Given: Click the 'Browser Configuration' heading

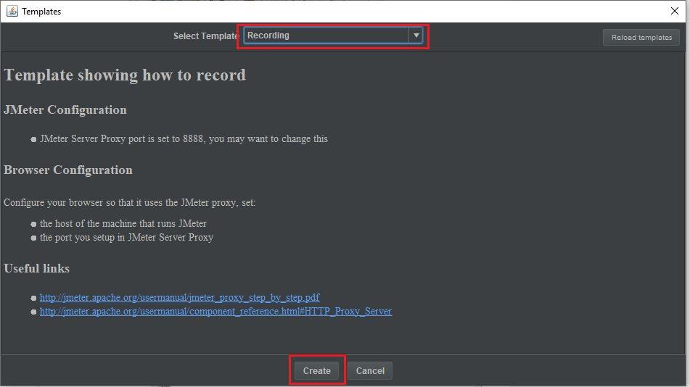Looking at the screenshot, I should click(x=68, y=170).
